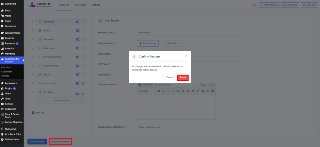Screen dimensions: 320x147
Task: Click the drag handle beside Custom Link
Action: click(32, 83)
